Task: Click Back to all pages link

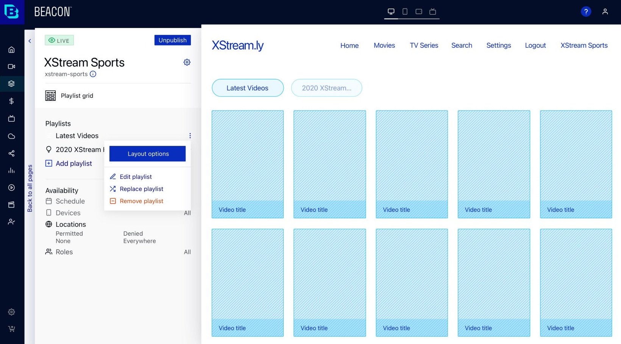Action: pos(30,188)
